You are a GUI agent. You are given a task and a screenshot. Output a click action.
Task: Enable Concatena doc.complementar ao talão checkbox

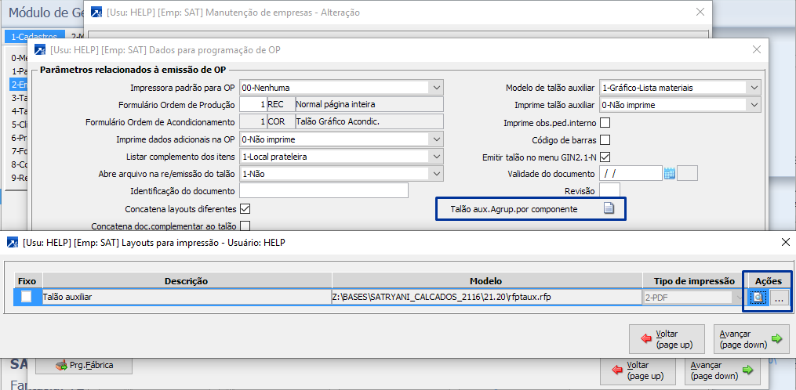pyautogui.click(x=245, y=226)
